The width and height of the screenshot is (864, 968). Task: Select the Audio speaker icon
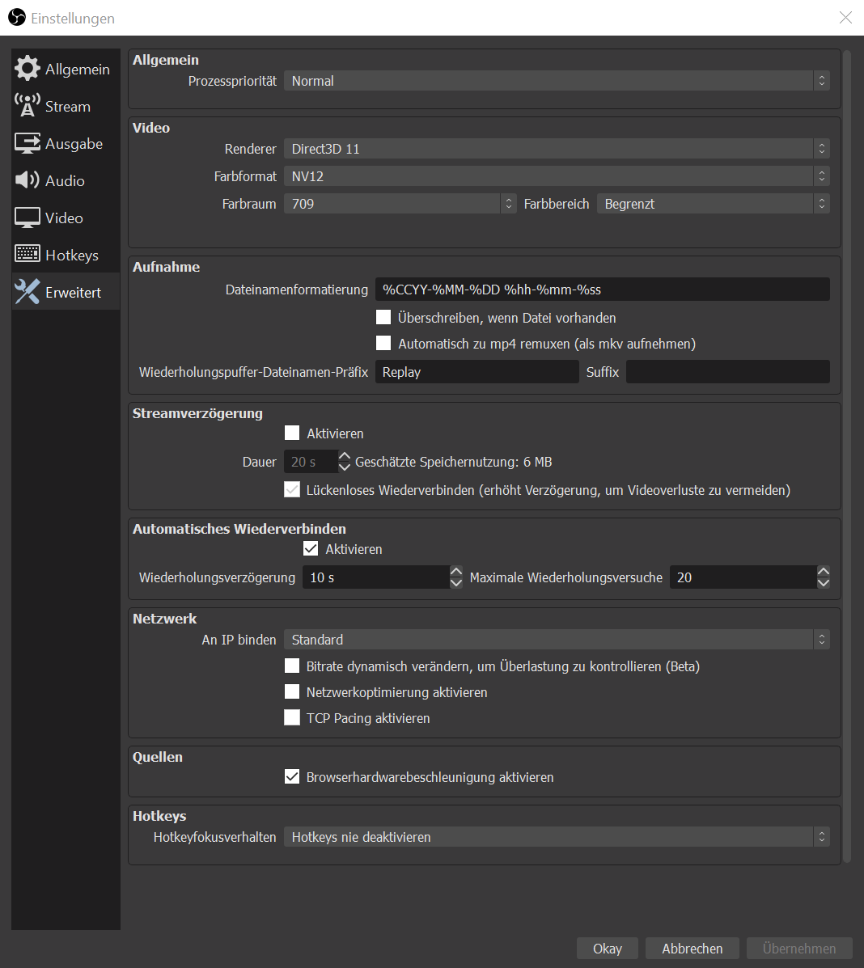click(x=28, y=180)
